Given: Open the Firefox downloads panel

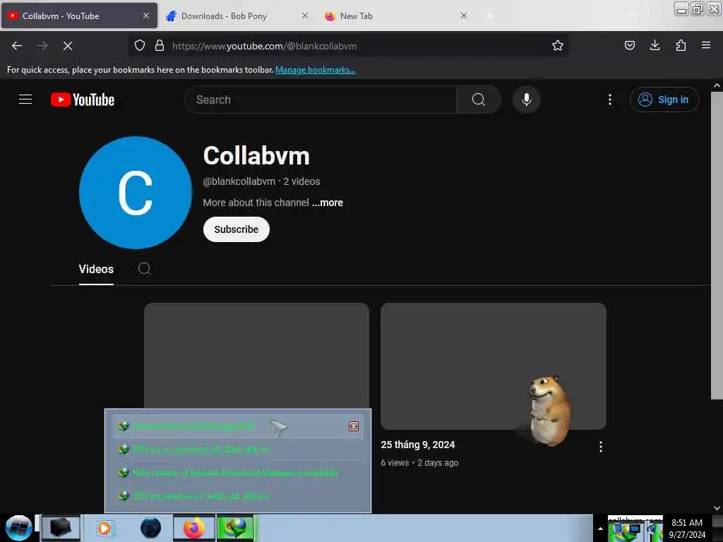Looking at the screenshot, I should coord(655,45).
